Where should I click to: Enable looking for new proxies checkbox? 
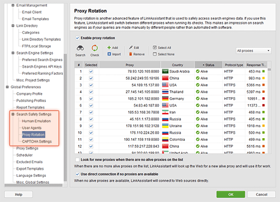pyautogui.click(x=77, y=159)
